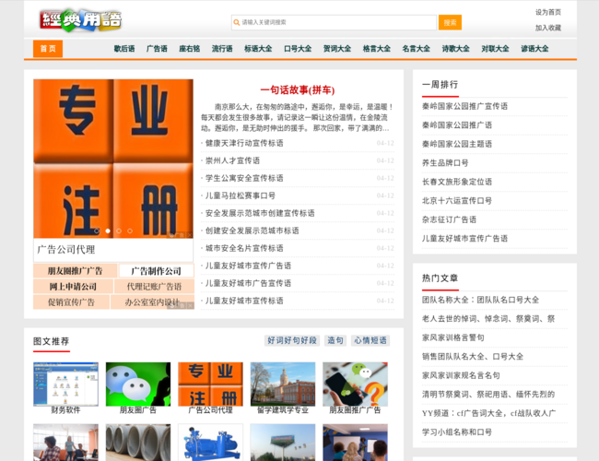Click 广告制作公司 ad link

(x=157, y=271)
